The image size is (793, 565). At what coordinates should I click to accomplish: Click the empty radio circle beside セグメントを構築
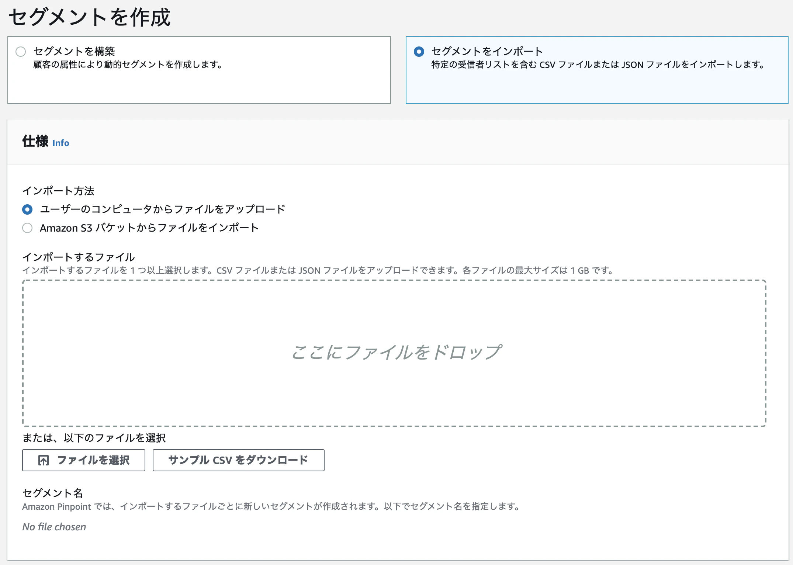(20, 52)
